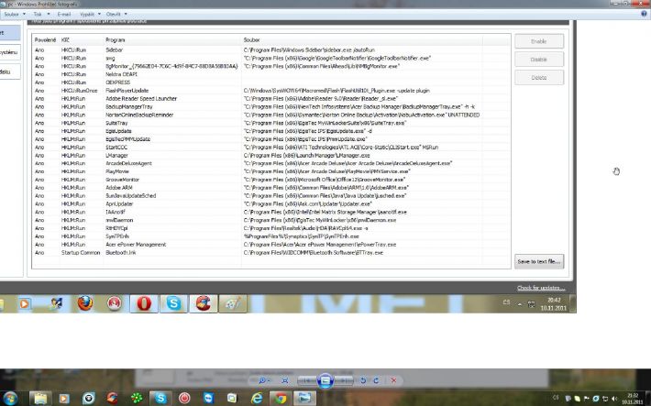Click the Skype icon in the pictured taskbar

[x=173, y=303]
